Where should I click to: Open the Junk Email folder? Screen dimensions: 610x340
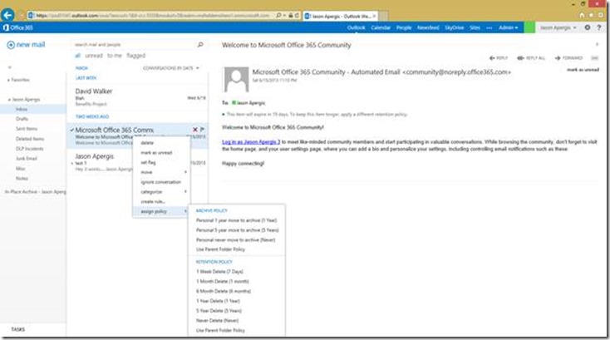click(x=27, y=158)
